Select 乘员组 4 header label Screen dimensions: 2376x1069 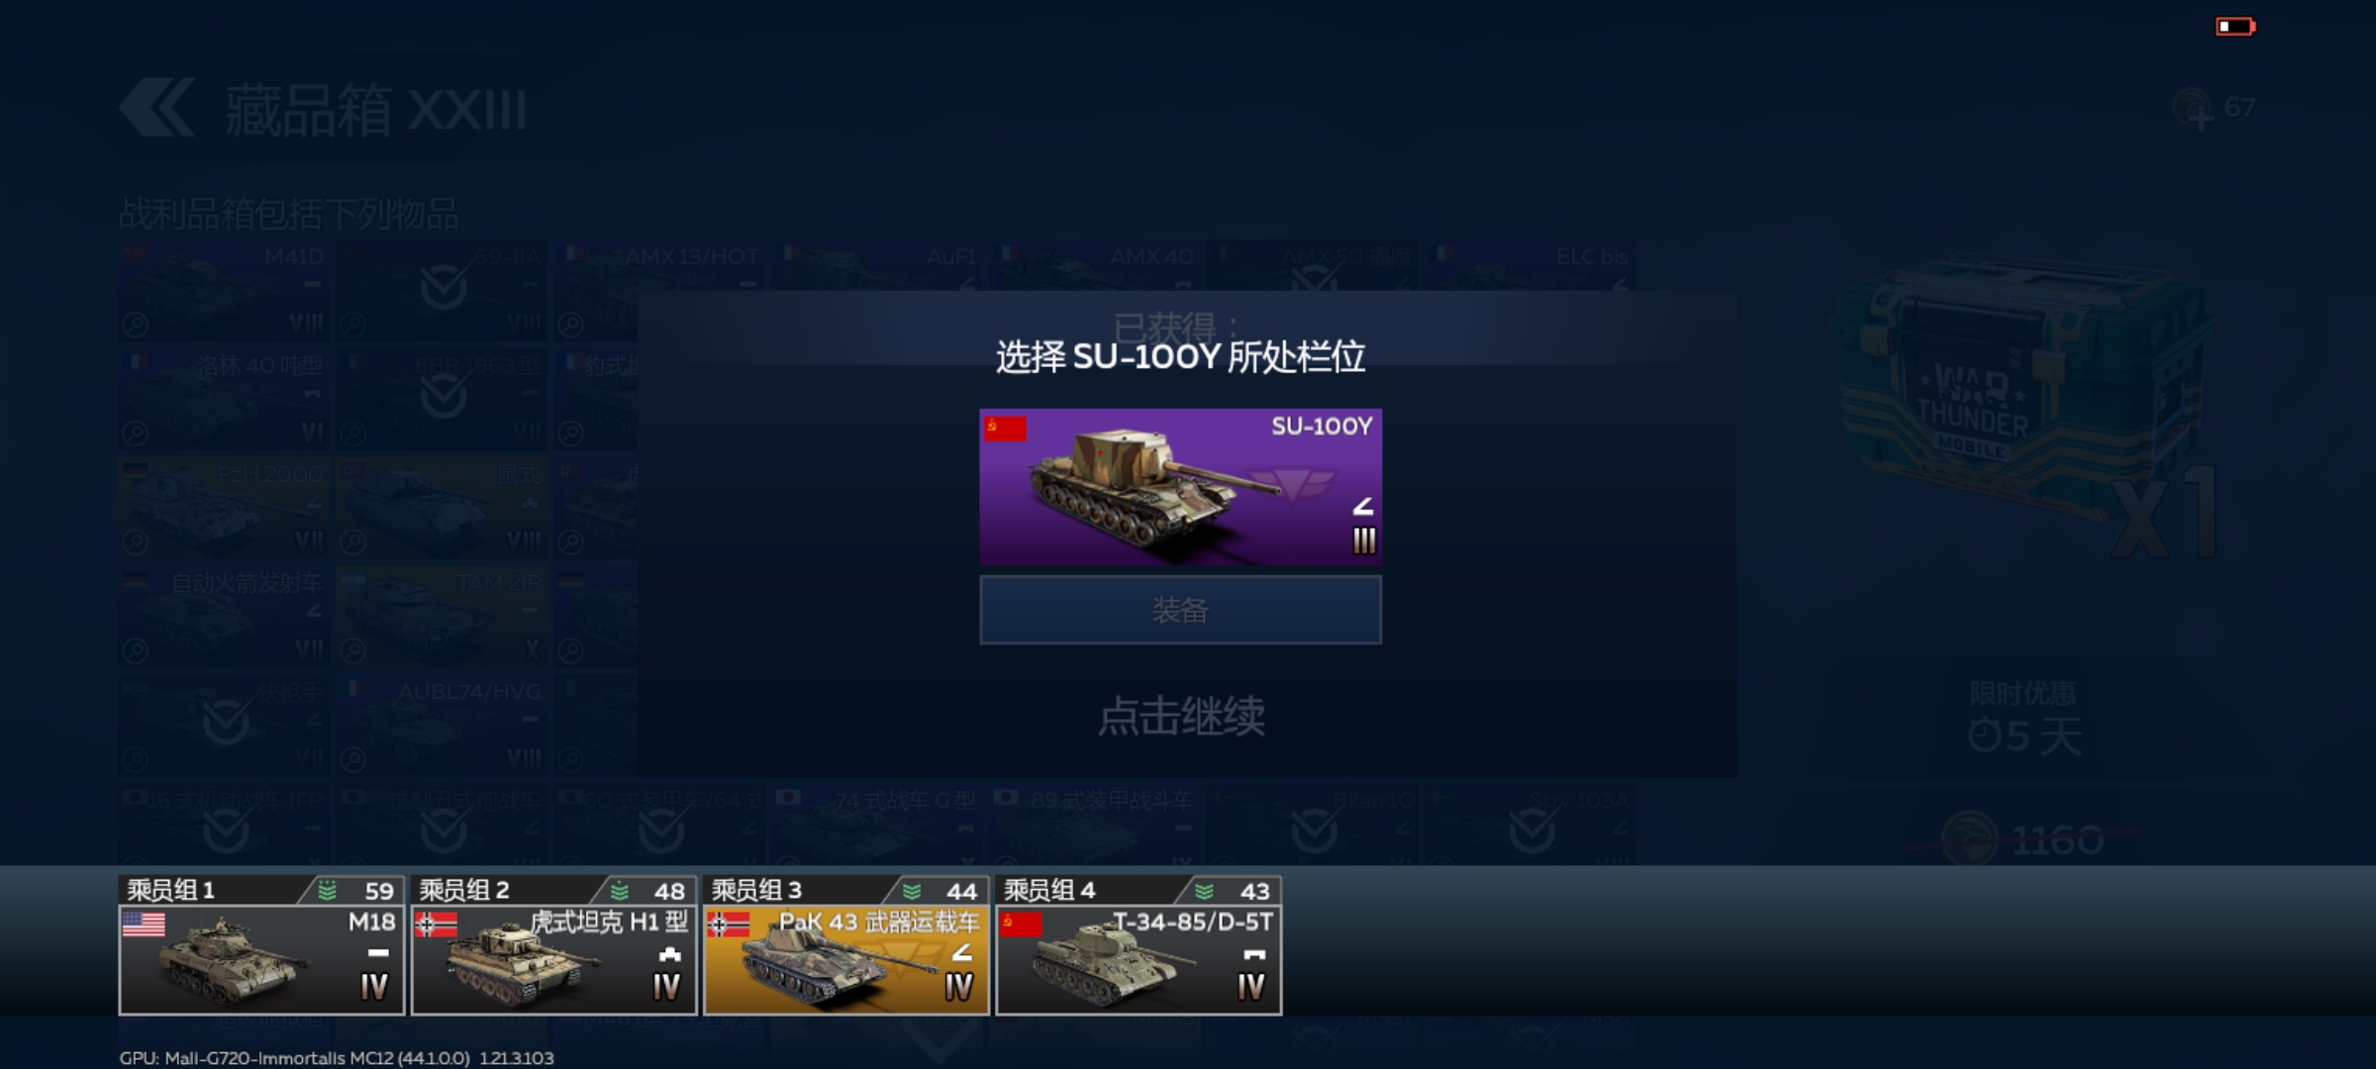pos(1049,890)
